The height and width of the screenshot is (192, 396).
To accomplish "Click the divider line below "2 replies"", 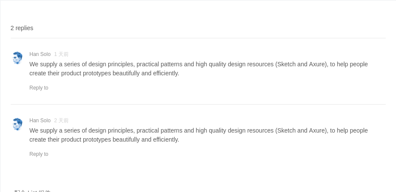I will [x=198, y=38].
